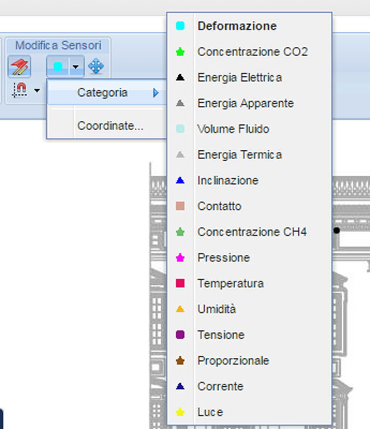Open the sensor category dropdown arrow
Screen dimensions: 370x429
[x=76, y=67]
